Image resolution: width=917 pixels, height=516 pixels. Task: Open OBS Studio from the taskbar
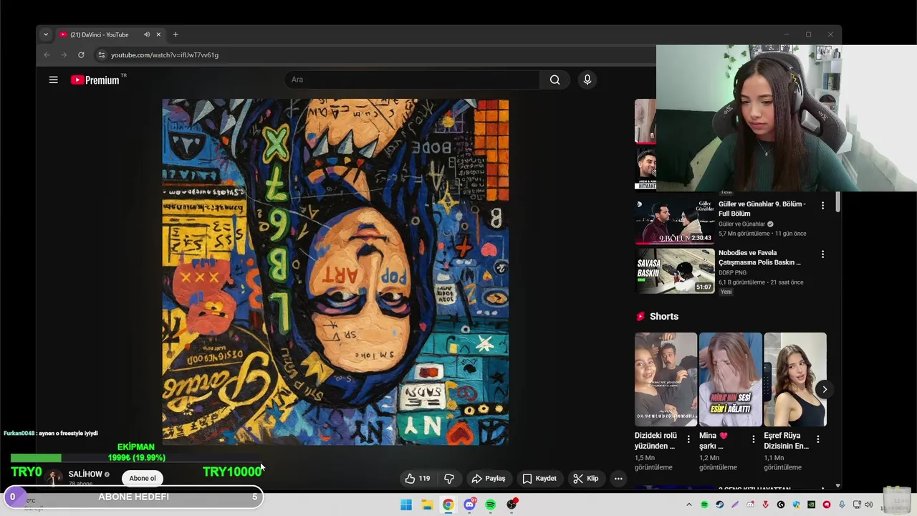point(512,505)
